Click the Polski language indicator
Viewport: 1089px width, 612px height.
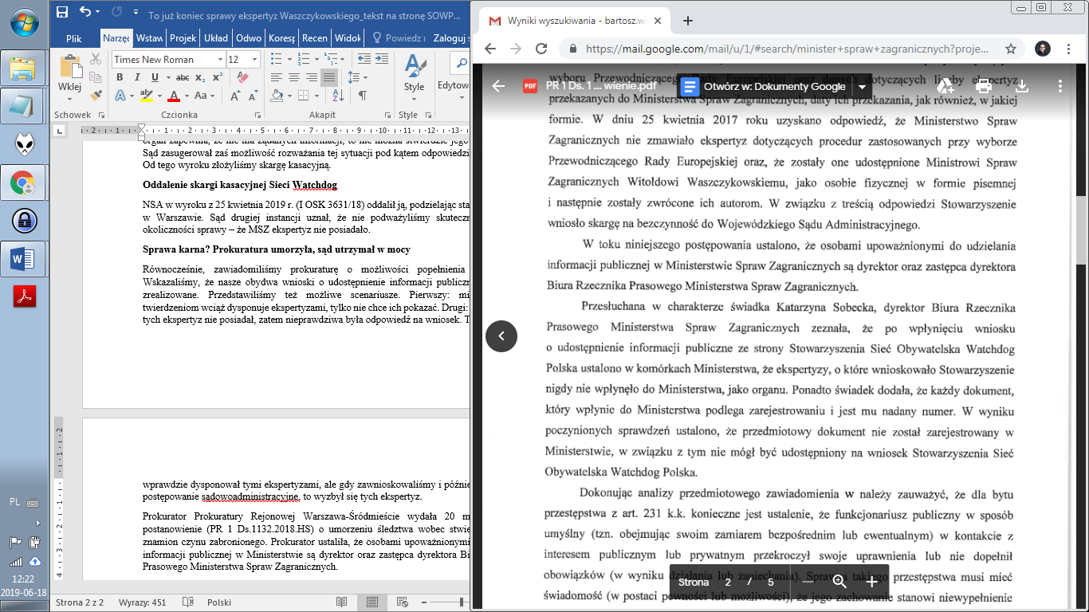click(219, 602)
